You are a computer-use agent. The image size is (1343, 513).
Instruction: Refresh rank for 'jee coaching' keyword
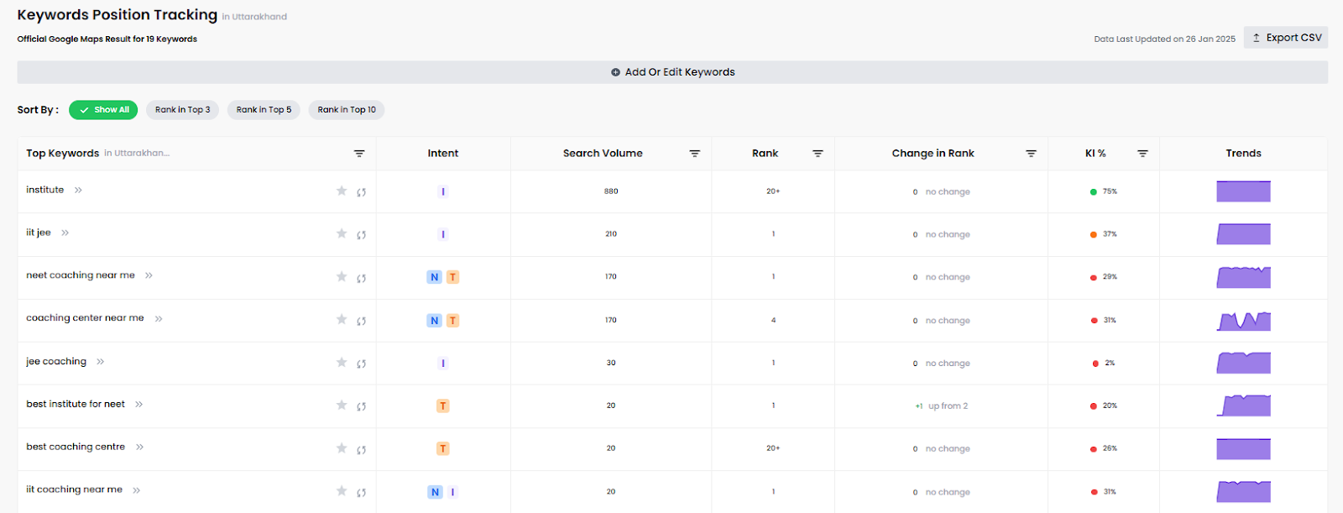point(362,364)
